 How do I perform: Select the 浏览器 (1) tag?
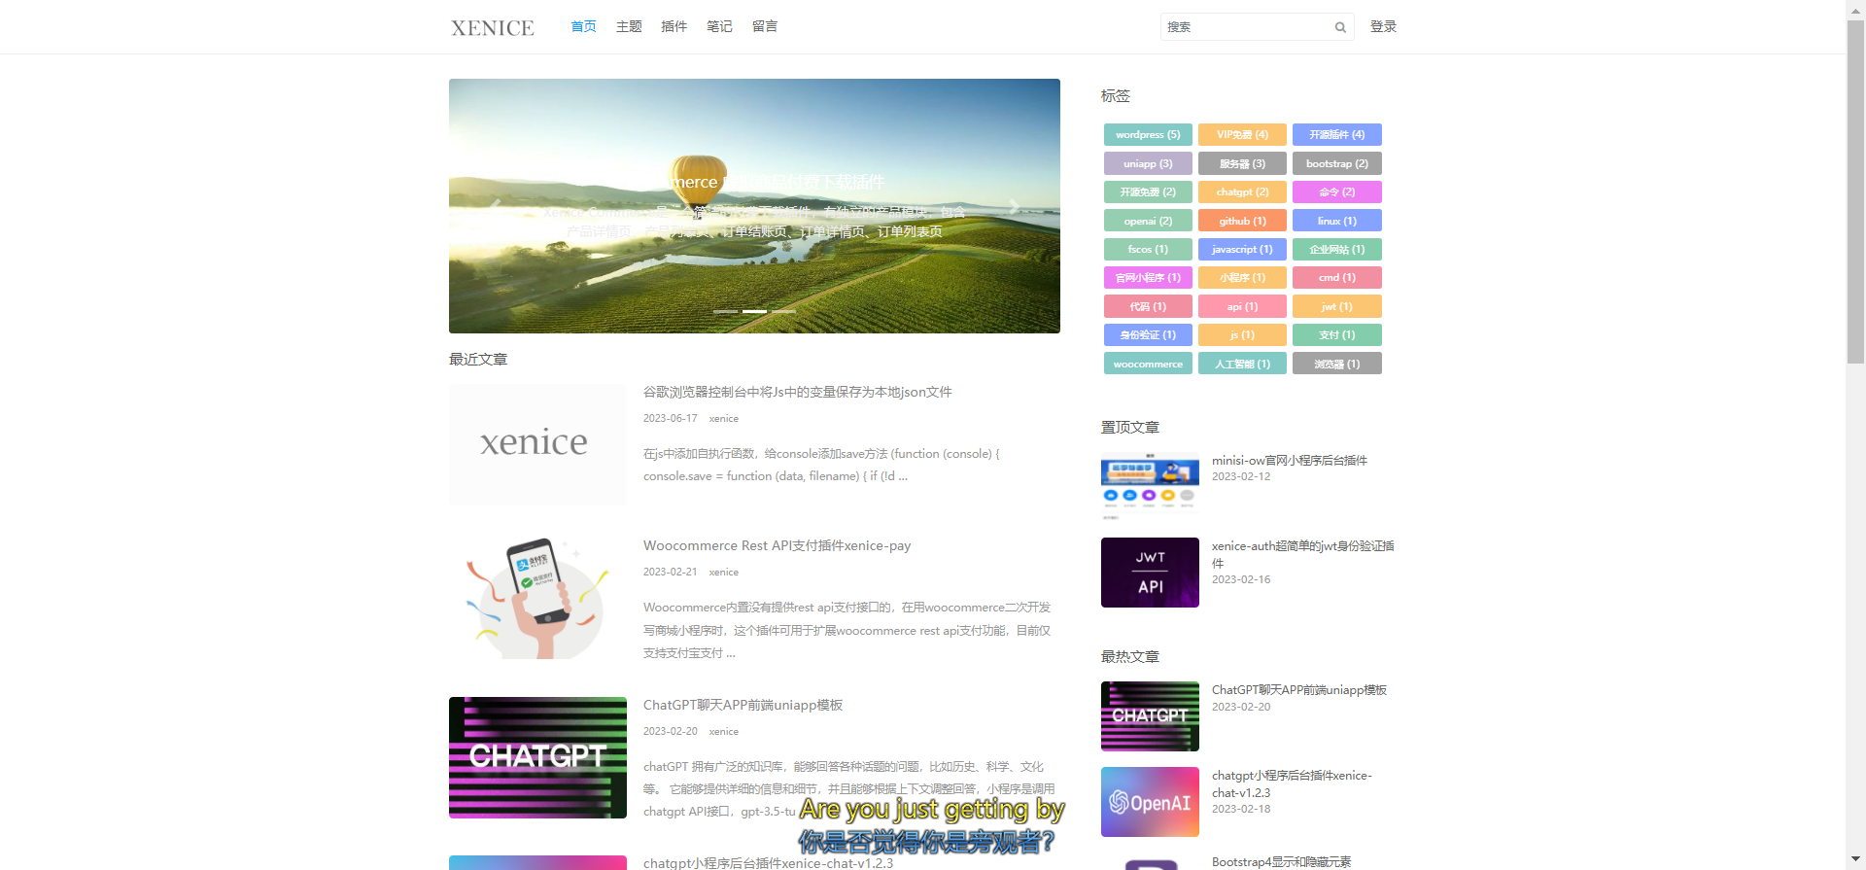(x=1337, y=365)
